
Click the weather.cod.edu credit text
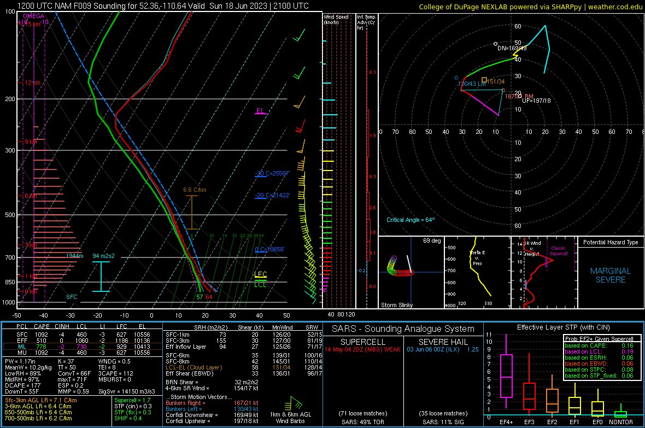(614, 7)
